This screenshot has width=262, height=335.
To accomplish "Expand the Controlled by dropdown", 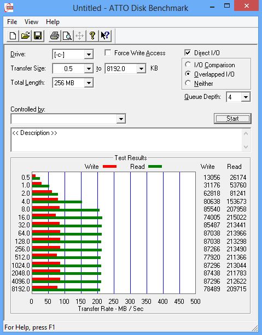I will pyautogui.click(x=121, y=119).
